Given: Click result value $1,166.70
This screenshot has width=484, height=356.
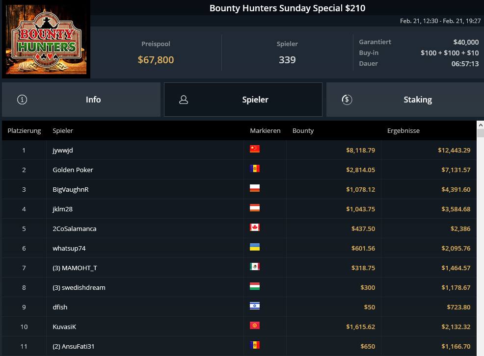Looking at the screenshot, I should tap(456, 347).
